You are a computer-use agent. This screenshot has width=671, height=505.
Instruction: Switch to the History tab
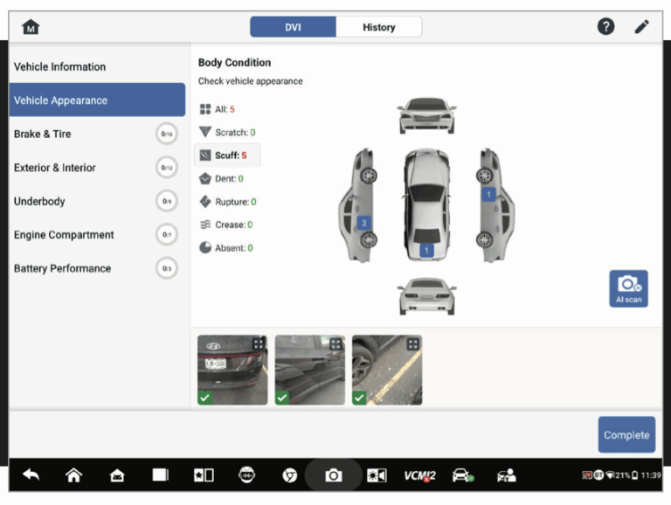pos(378,27)
